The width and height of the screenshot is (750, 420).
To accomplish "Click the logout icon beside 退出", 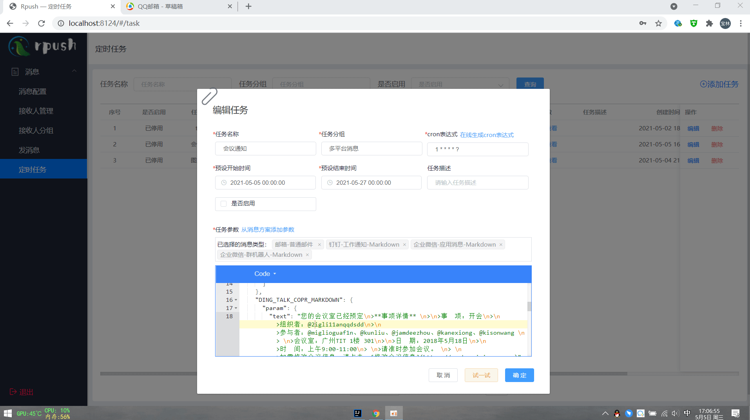I will point(12,392).
